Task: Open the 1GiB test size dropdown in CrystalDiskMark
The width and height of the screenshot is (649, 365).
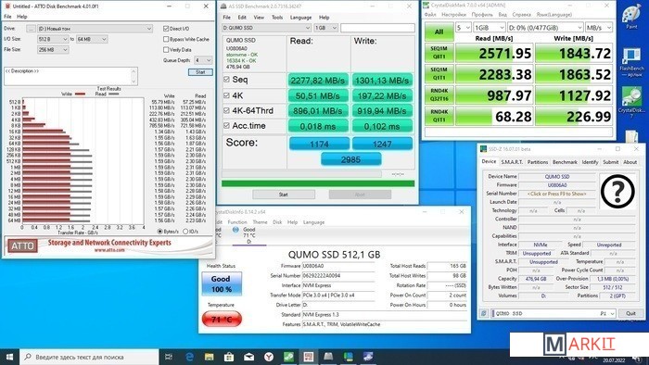Action: tap(490, 27)
